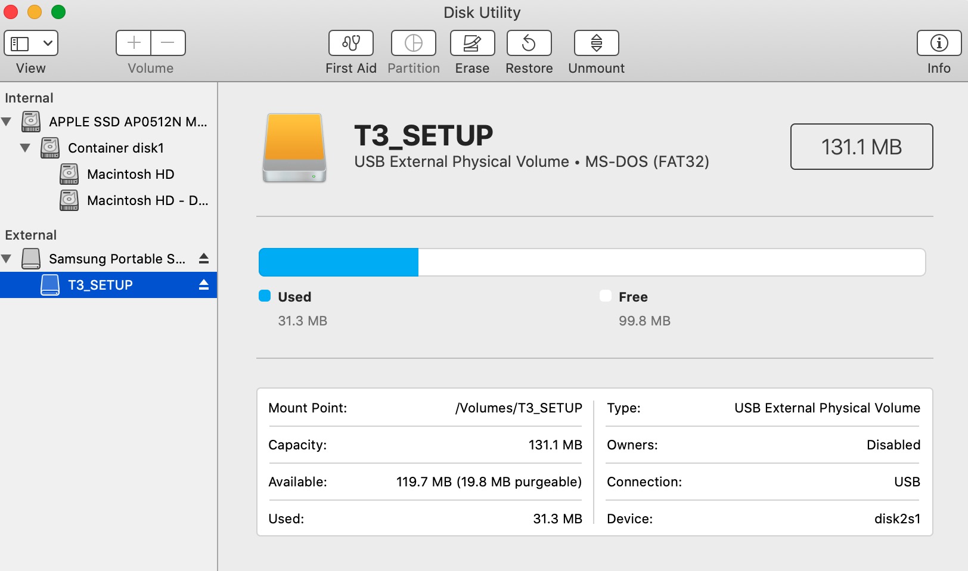Eject the Samsung Portable SSD

(x=204, y=258)
